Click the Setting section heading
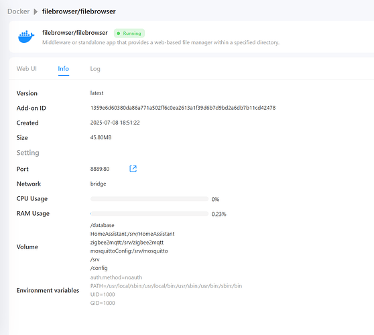 coord(28,153)
